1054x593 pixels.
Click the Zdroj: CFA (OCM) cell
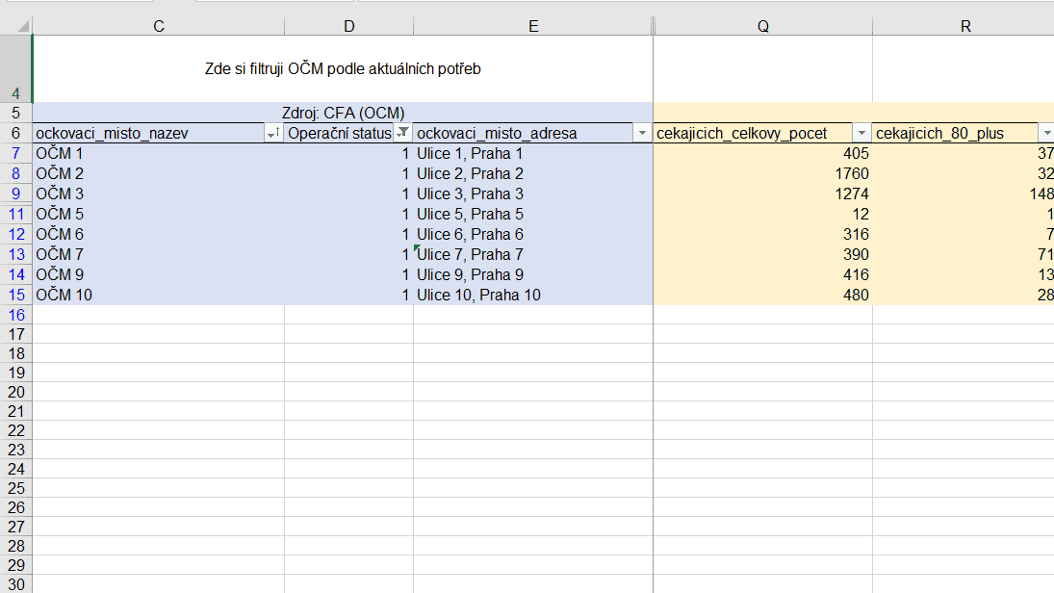point(344,113)
